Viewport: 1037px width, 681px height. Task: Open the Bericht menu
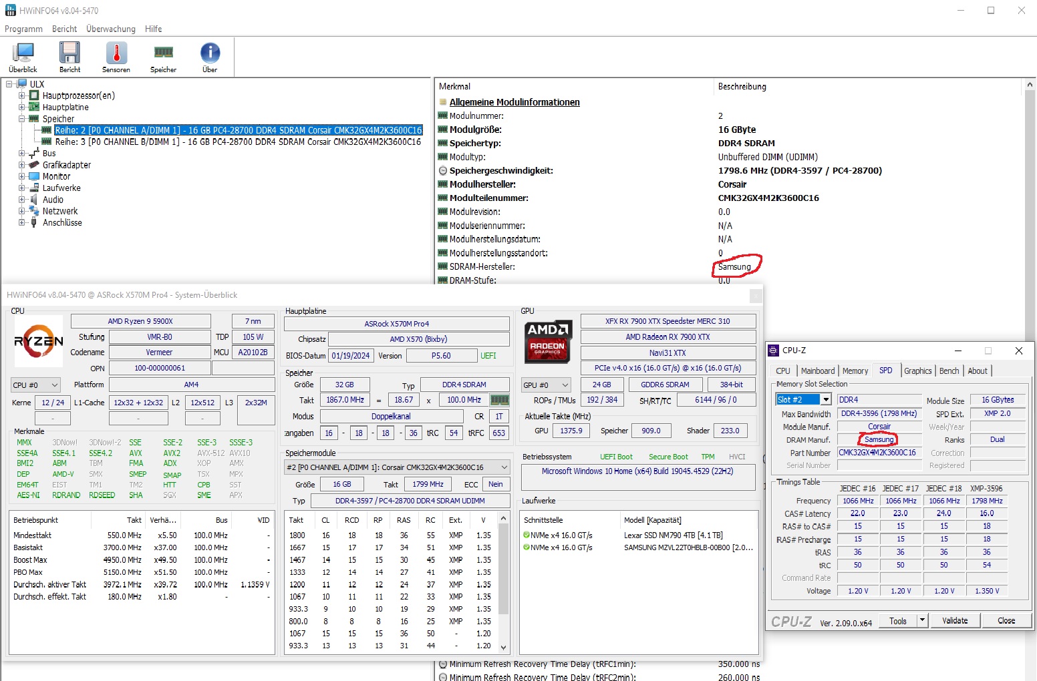pyautogui.click(x=64, y=29)
